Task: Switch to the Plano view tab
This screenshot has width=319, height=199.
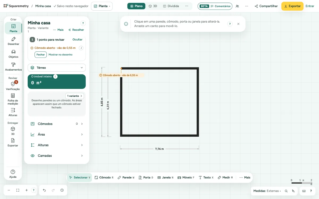Action: (x=136, y=6)
